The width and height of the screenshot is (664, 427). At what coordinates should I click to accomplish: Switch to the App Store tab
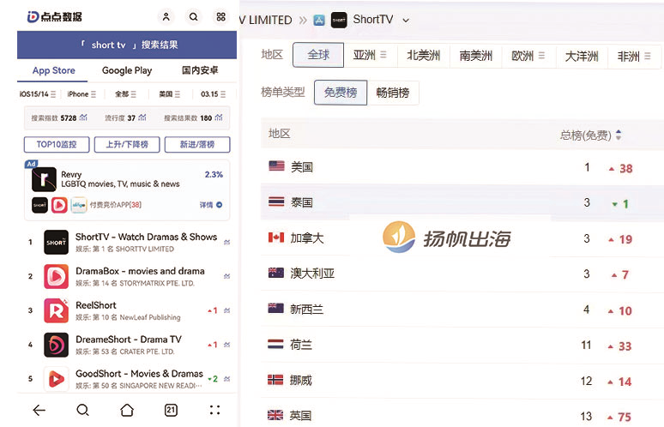click(x=54, y=70)
